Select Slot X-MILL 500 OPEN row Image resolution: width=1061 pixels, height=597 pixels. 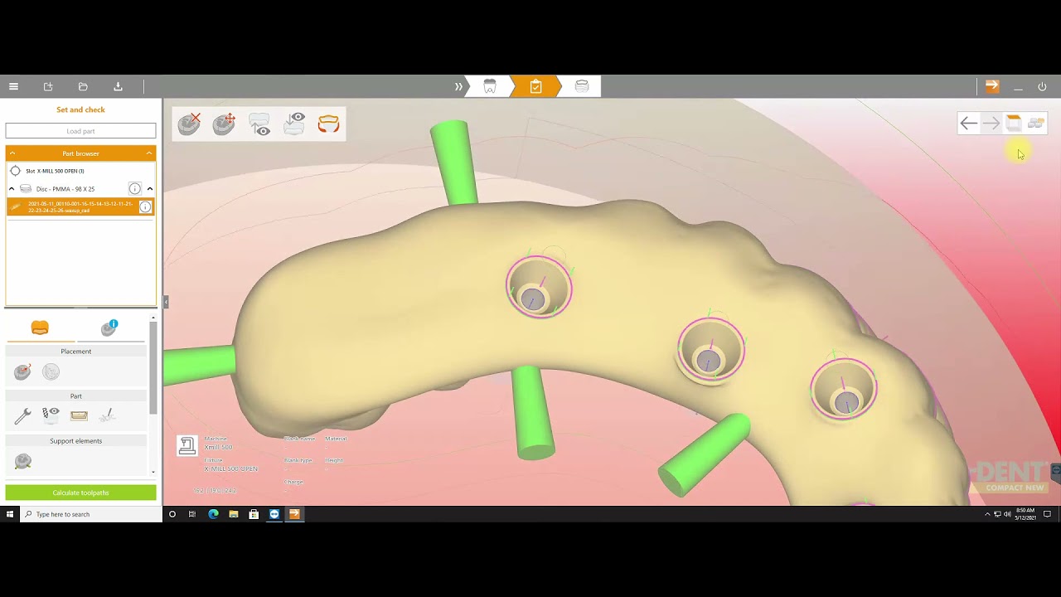tap(80, 171)
